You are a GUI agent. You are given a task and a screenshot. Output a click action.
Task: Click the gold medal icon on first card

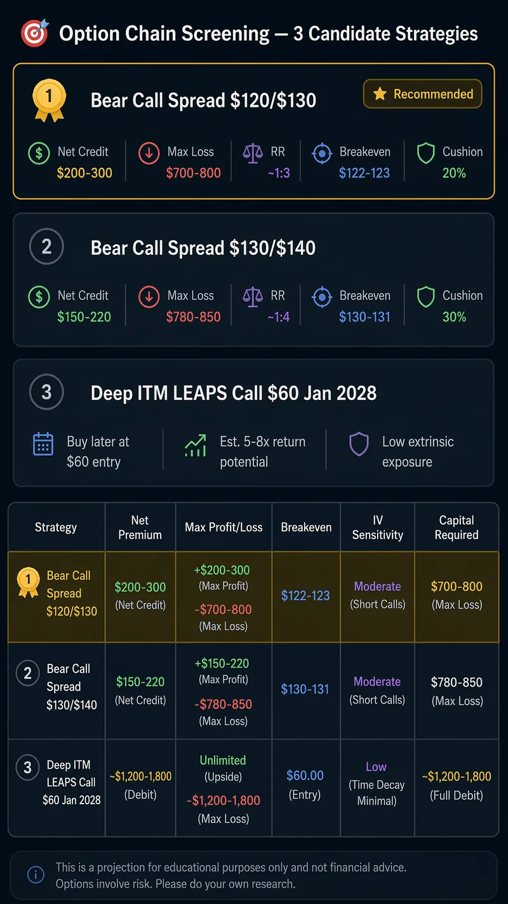pyautogui.click(x=48, y=101)
